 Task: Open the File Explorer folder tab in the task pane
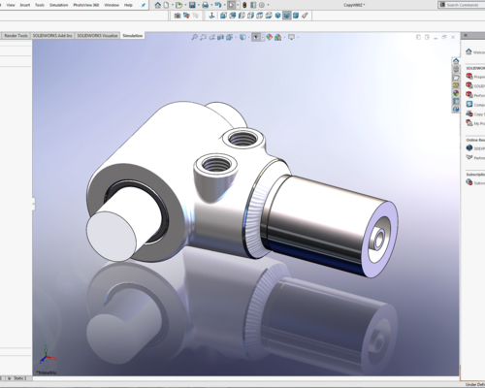pyautogui.click(x=456, y=78)
